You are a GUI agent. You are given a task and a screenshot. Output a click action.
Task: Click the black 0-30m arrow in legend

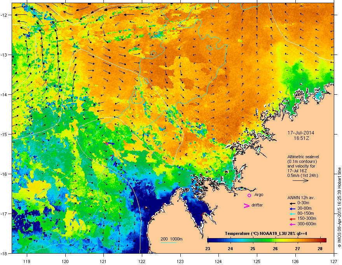coord(292,203)
